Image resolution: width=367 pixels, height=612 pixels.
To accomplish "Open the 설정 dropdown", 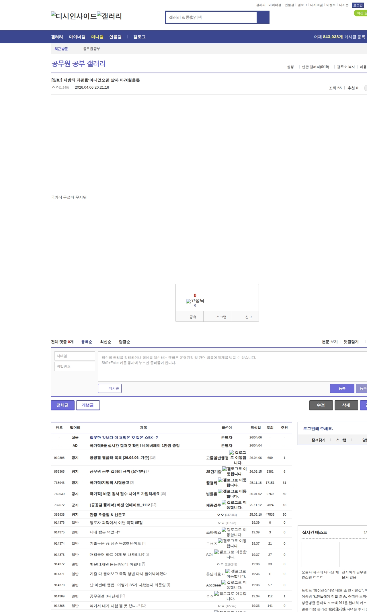I will point(290,67).
